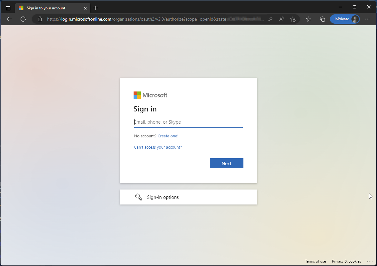This screenshot has width=377, height=266.
Task: Refresh the sign-in page
Action: click(x=23, y=19)
